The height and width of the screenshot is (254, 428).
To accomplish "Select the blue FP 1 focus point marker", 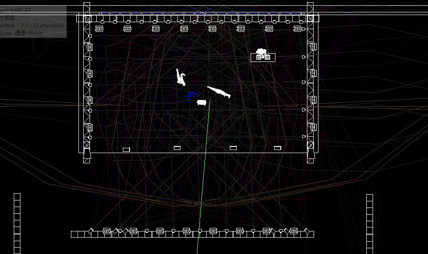I will [193, 94].
